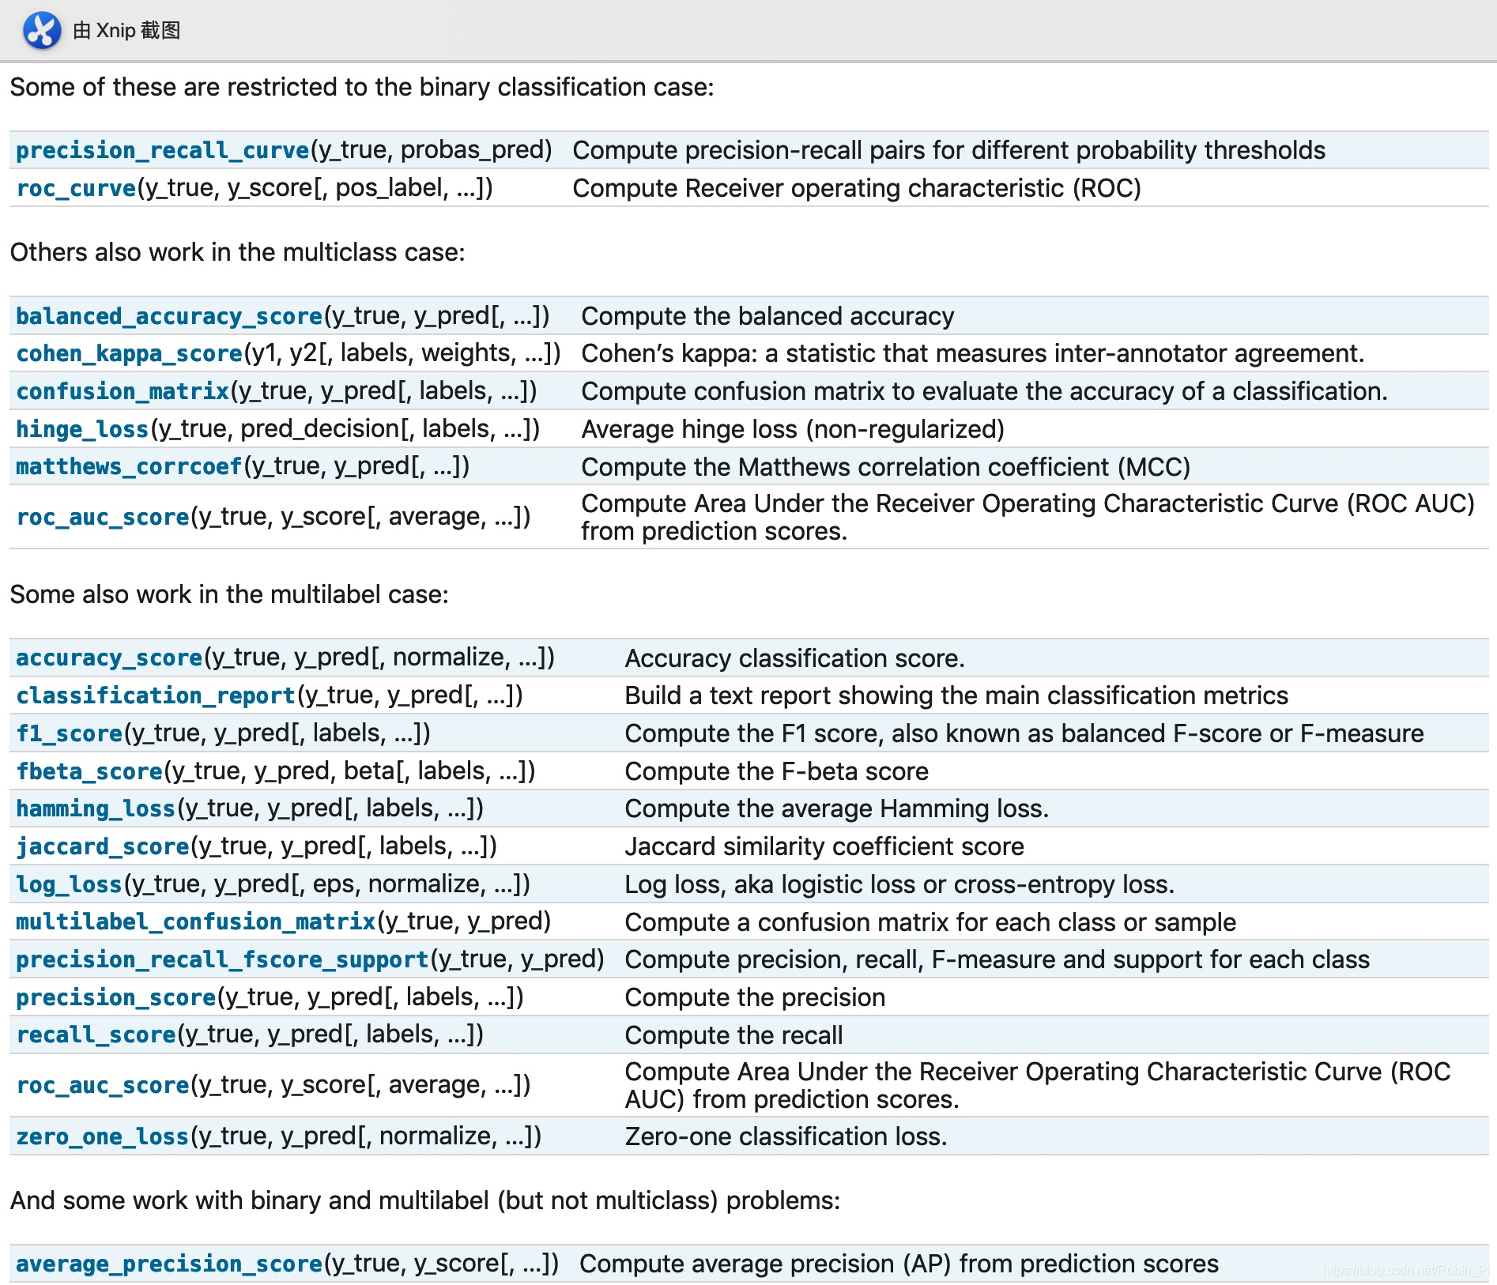
Task: Follow the multilabel_confusion_matrix link
Action: [x=196, y=921]
